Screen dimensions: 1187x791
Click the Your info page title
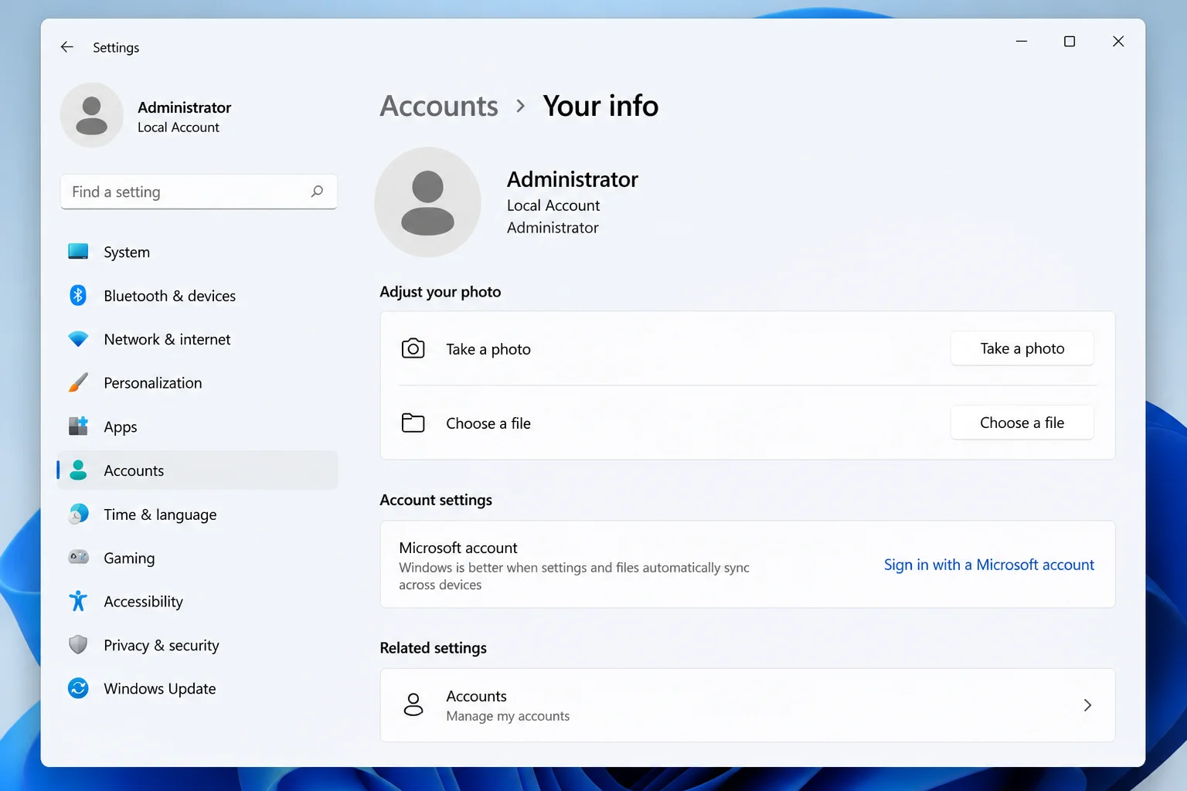click(600, 106)
